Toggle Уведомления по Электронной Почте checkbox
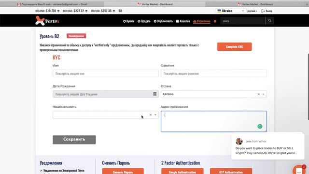 point(41,171)
